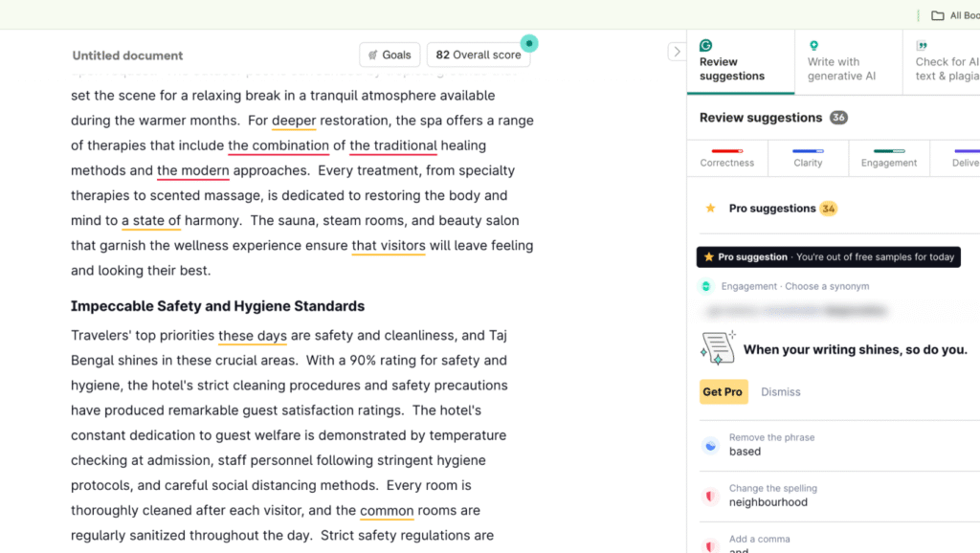Click the green status dot near Overall score
Viewport: 980px width, 553px height.
coord(529,43)
